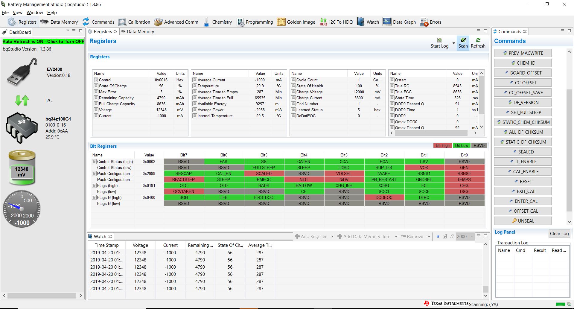Open the Registers toolbar icon
The image size is (574, 309).
(22, 22)
